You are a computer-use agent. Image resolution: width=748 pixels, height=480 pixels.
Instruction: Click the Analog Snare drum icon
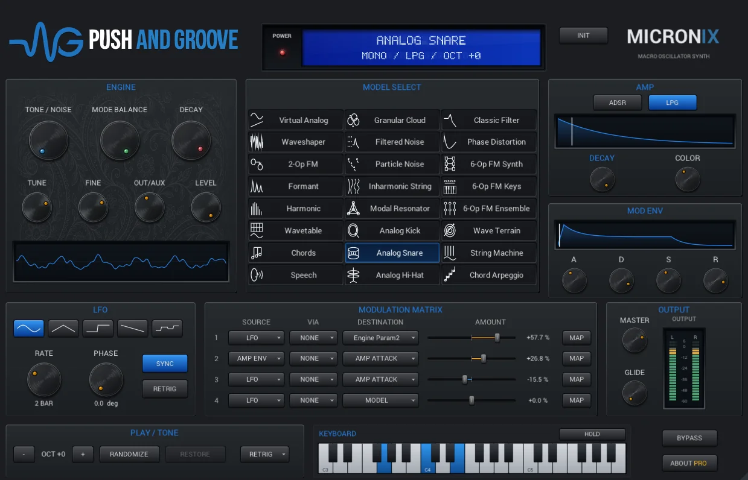click(x=353, y=253)
